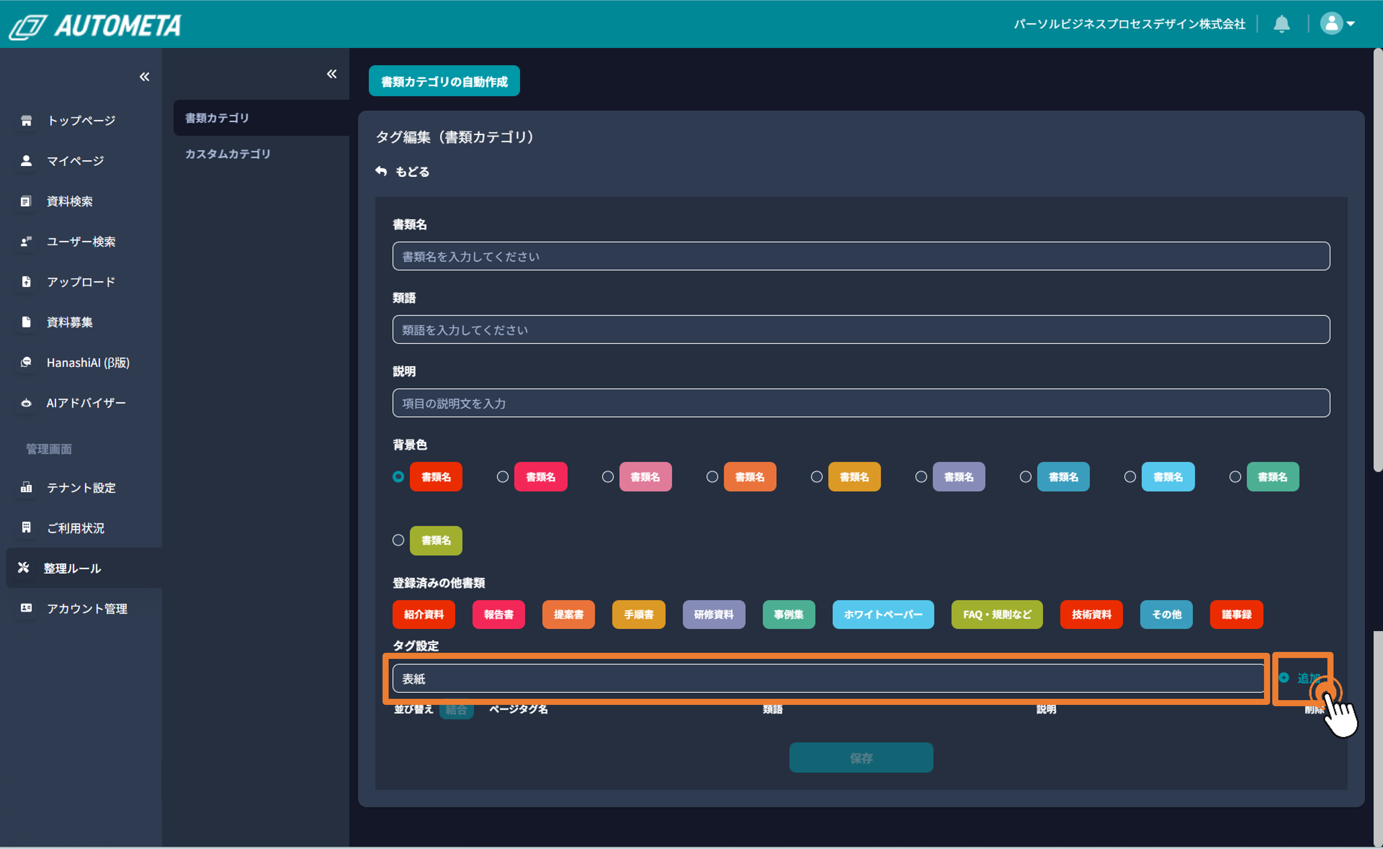Open the notification bell
1383x849 pixels.
click(x=1281, y=24)
